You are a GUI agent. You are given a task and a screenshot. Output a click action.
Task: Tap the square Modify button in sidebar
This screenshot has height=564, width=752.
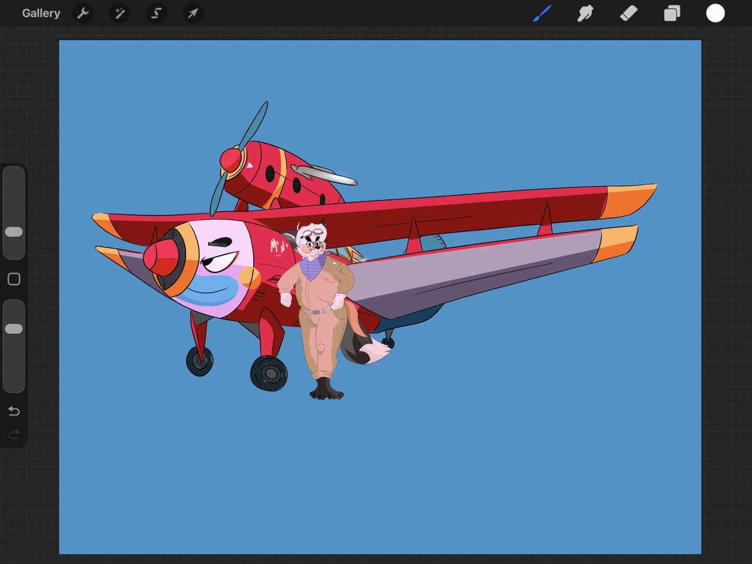click(x=14, y=279)
